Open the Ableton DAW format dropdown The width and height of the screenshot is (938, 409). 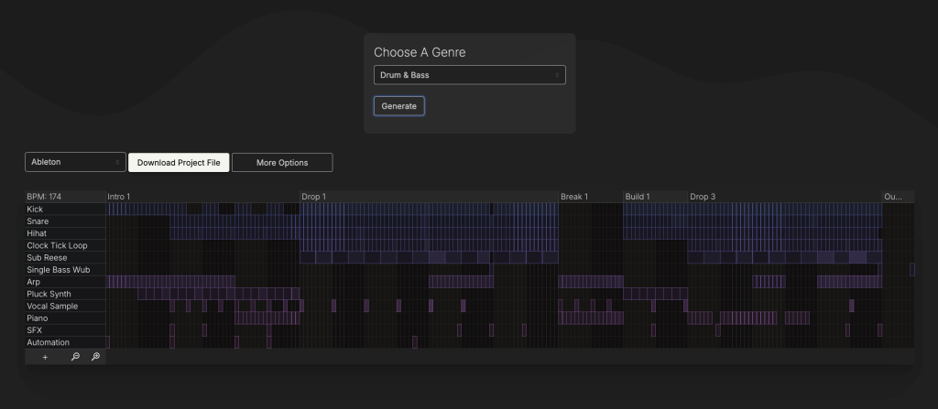tap(75, 162)
